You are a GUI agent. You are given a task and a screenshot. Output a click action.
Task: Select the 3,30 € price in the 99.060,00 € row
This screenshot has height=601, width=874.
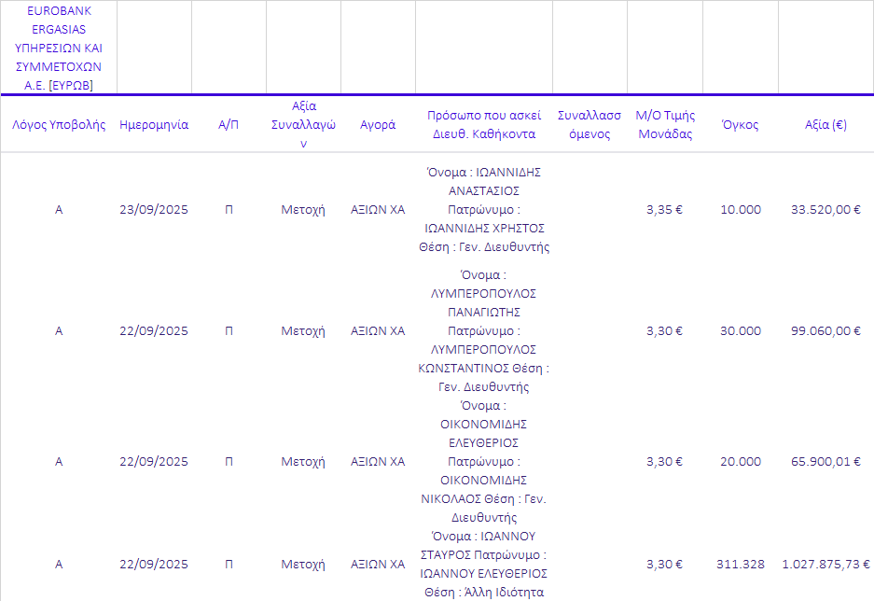click(664, 331)
